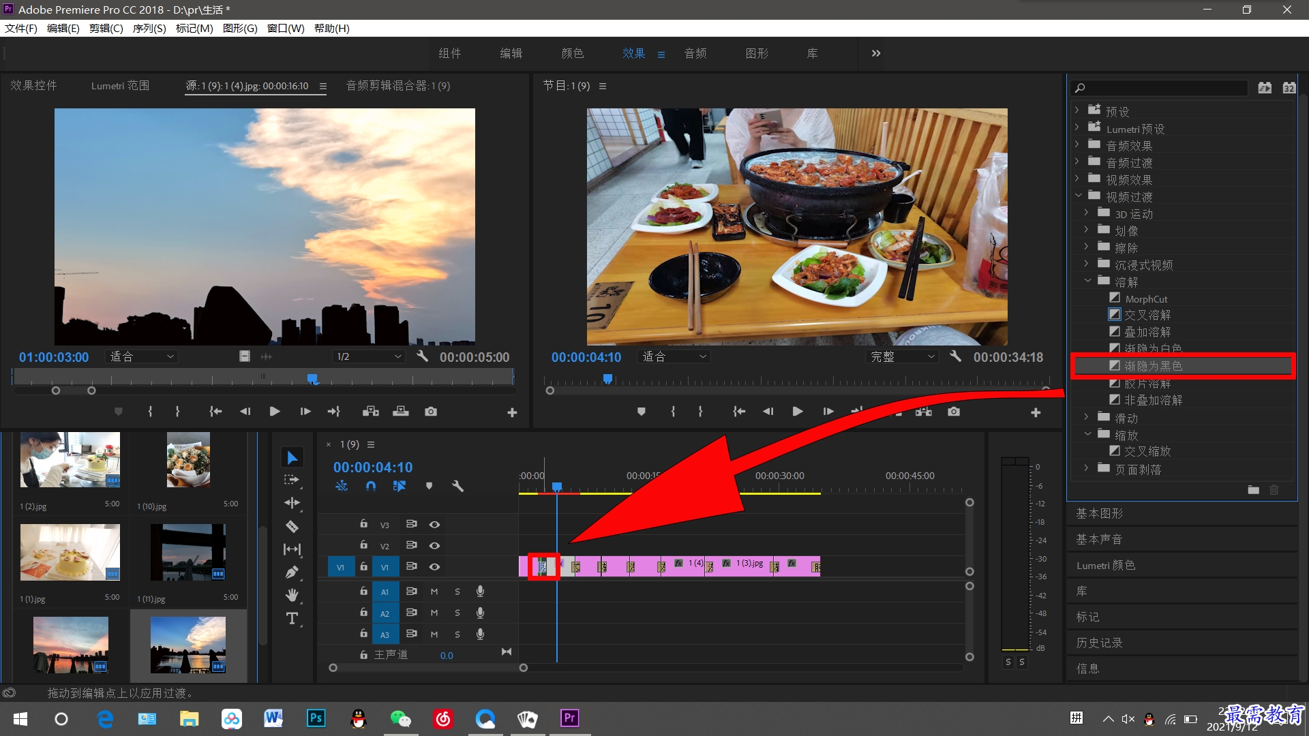The image size is (1309, 736).
Task: Add marker in timeline header
Action: 429,486
